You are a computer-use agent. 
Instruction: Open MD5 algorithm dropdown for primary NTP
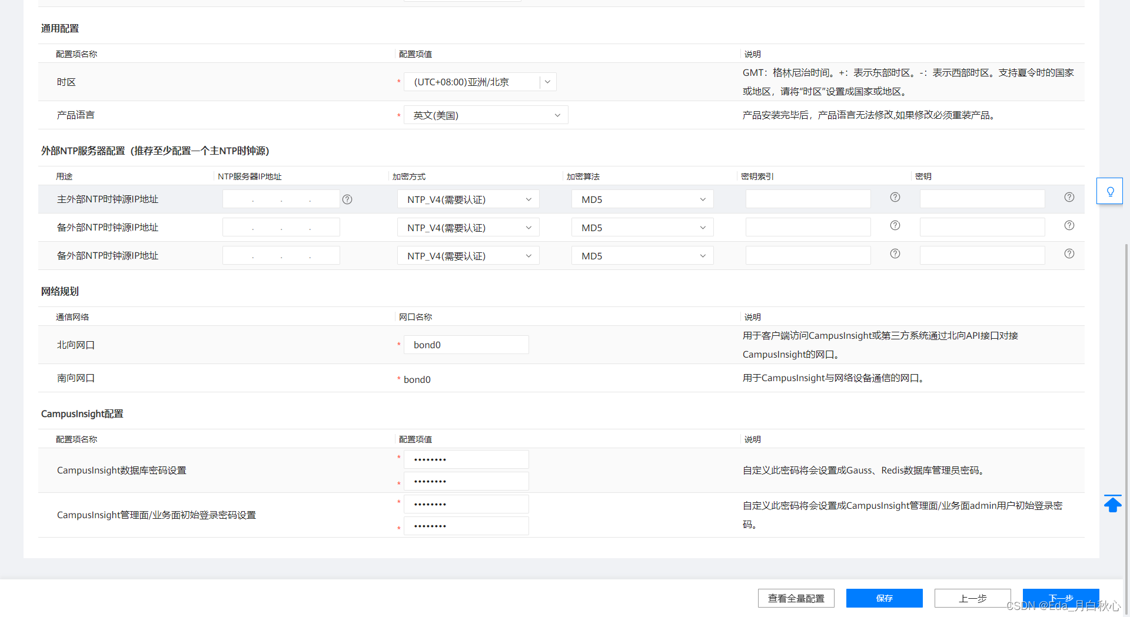643,199
